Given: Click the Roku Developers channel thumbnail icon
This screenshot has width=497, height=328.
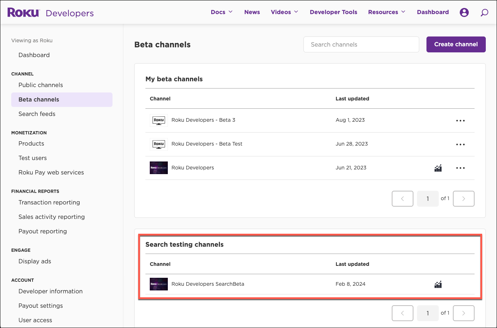Looking at the screenshot, I should click(158, 168).
